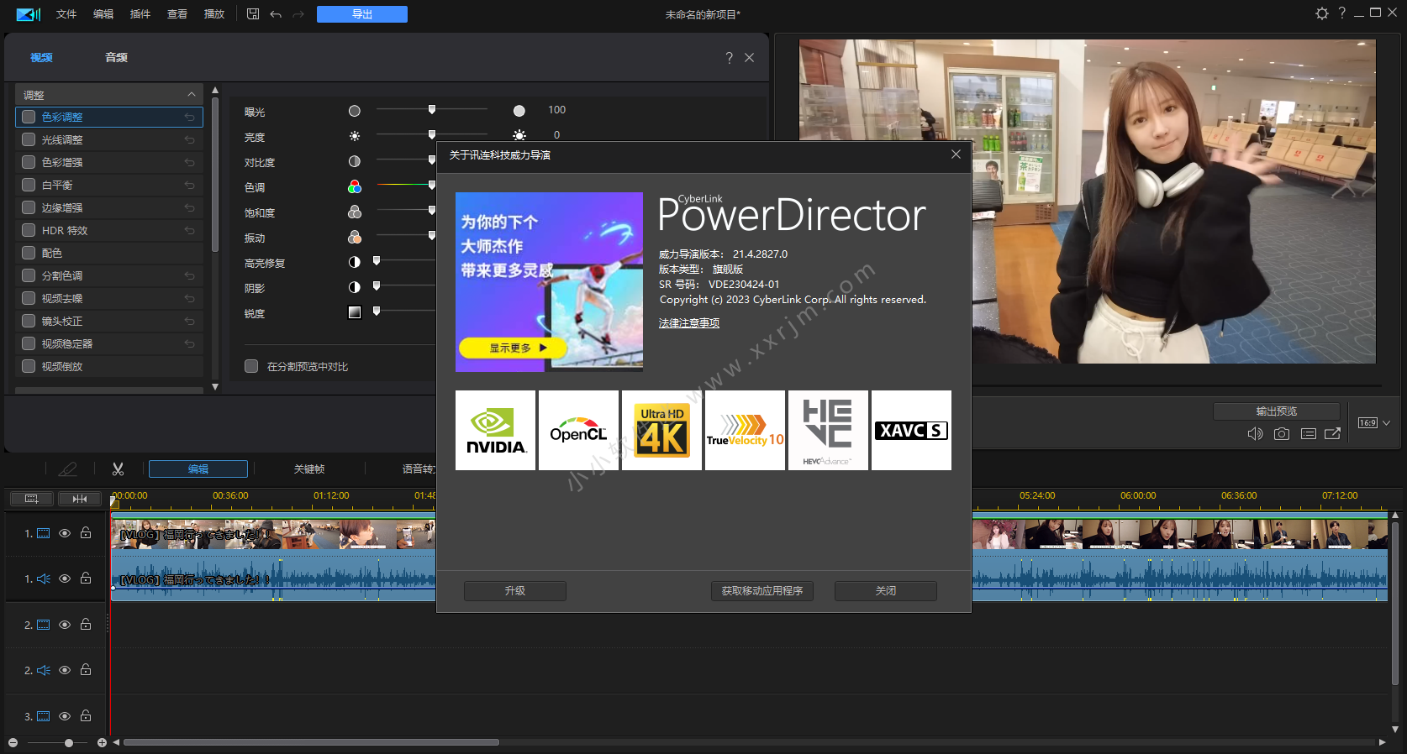Reset the 白平衡 adjustment
The height and width of the screenshot is (754, 1407).
tap(190, 186)
